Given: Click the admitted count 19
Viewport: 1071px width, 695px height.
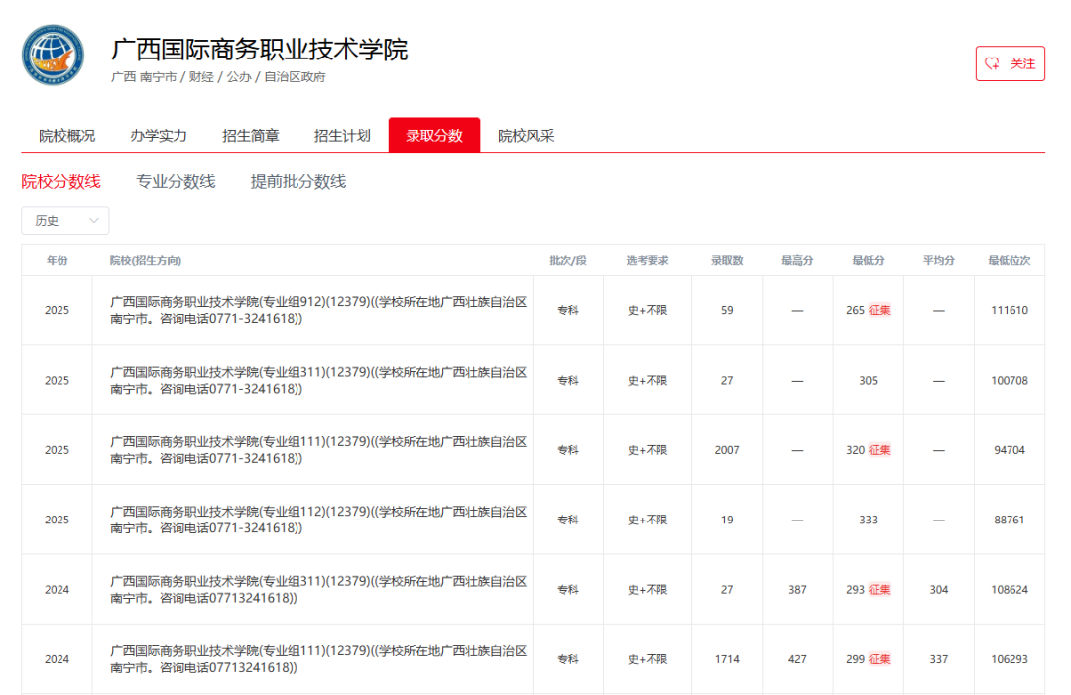Looking at the screenshot, I should [727, 520].
